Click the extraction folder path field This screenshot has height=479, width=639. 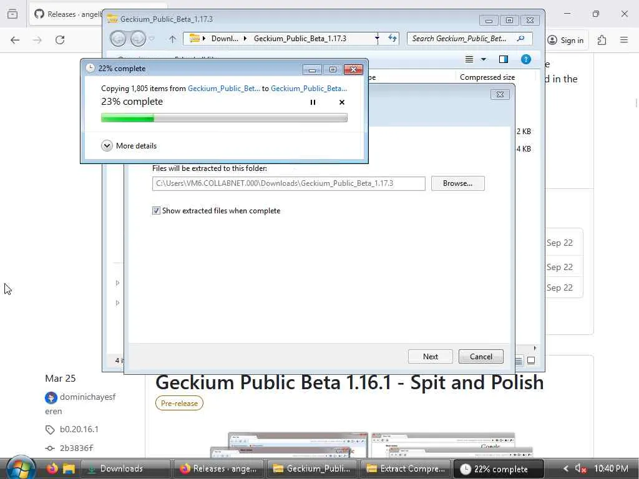pos(288,183)
